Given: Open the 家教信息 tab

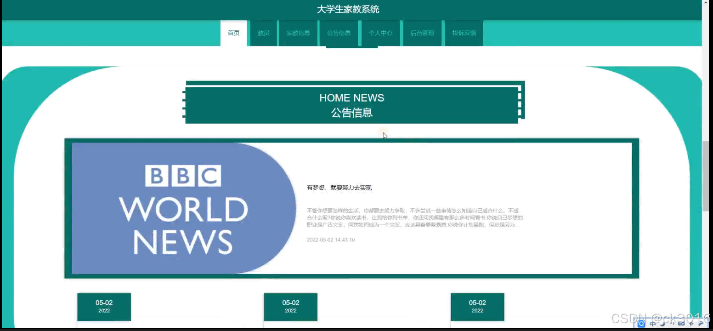Looking at the screenshot, I should pos(298,33).
